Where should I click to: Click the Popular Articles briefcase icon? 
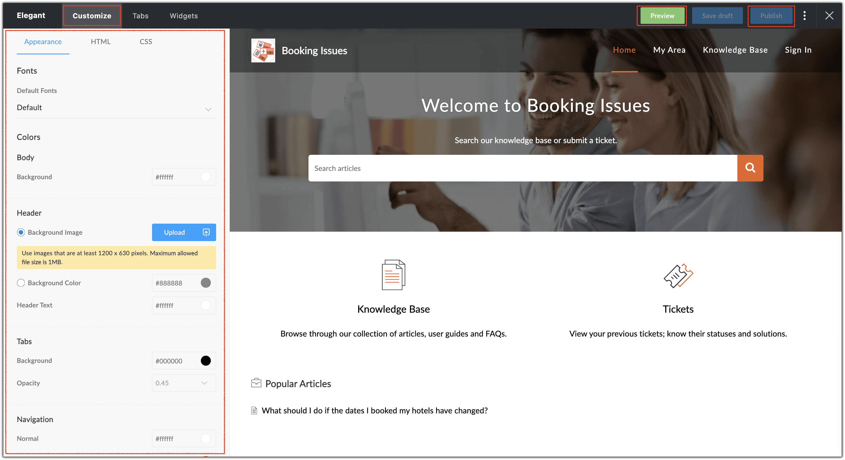coord(256,383)
